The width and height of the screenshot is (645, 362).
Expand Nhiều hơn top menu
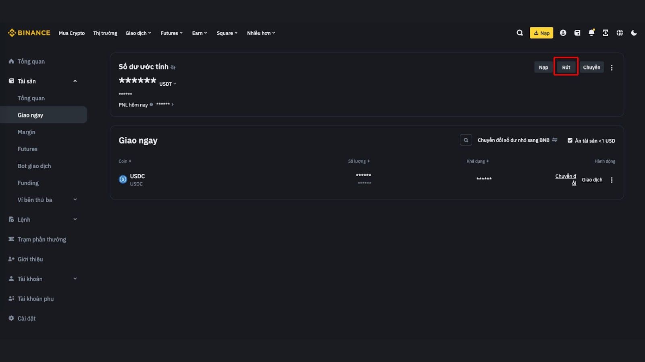tap(261, 33)
